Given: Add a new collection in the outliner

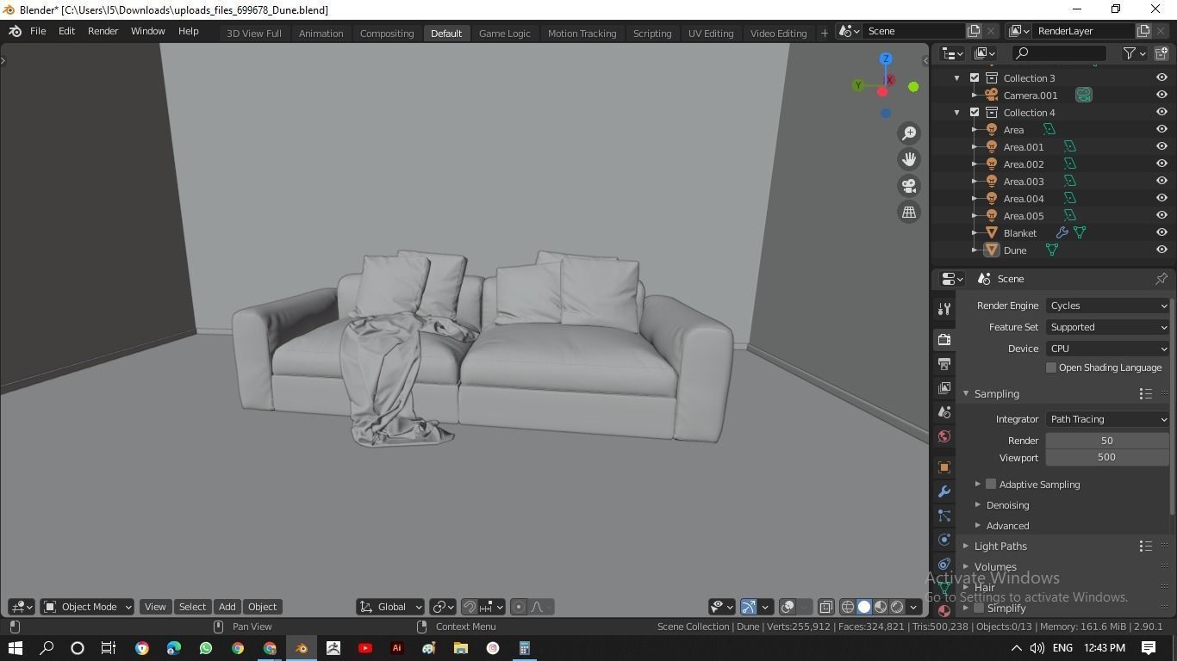Looking at the screenshot, I should pos(1161,53).
